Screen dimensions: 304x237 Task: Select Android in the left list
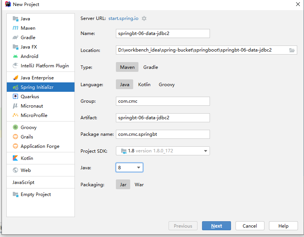(41, 56)
